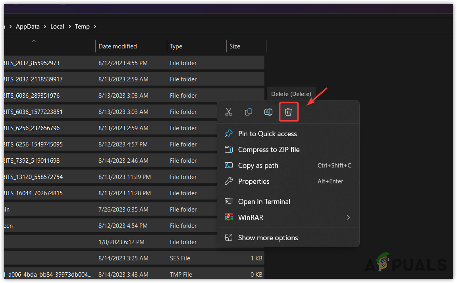Click the pin icon beside Pin to Quick access

[x=229, y=133]
